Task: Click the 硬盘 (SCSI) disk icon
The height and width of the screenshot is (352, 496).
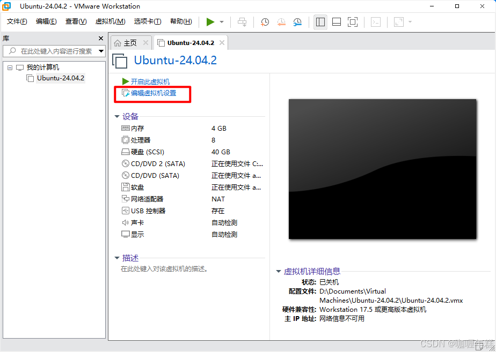Action: coord(125,152)
